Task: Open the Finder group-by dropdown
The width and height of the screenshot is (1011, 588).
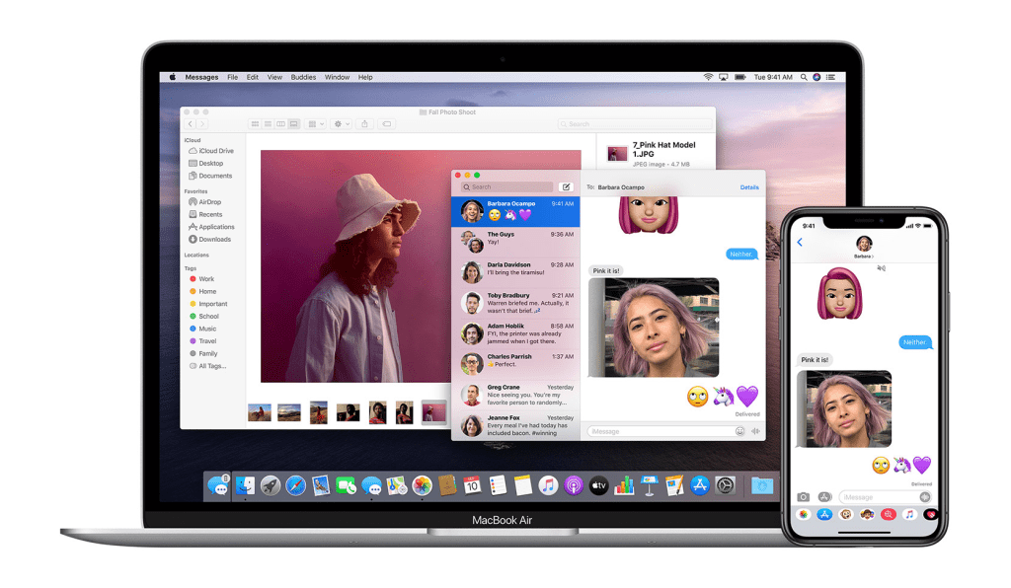Action: point(315,124)
